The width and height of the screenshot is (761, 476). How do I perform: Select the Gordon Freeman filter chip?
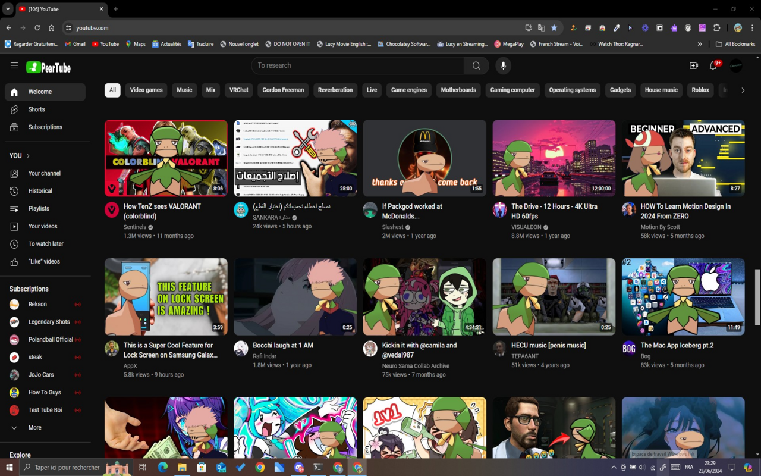283,90
